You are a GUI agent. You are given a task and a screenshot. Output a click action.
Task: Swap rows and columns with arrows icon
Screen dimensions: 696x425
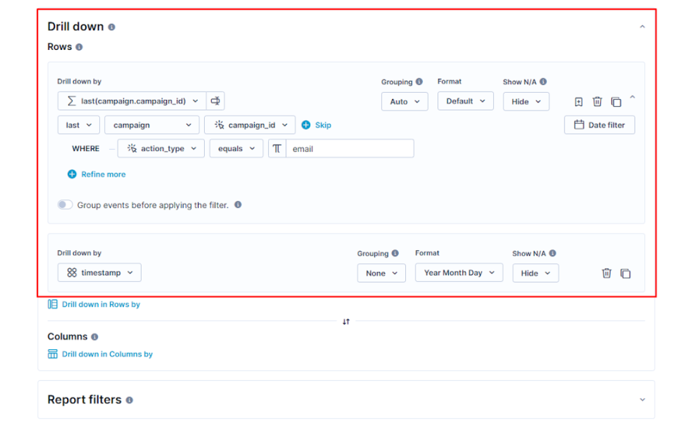(346, 321)
